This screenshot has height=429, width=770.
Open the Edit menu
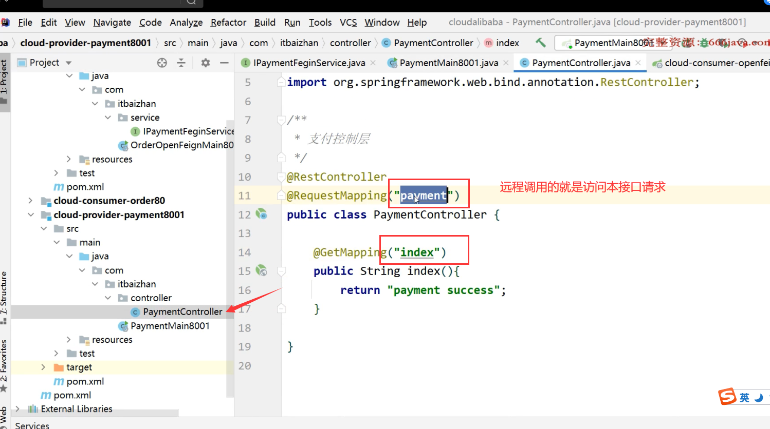(x=49, y=23)
